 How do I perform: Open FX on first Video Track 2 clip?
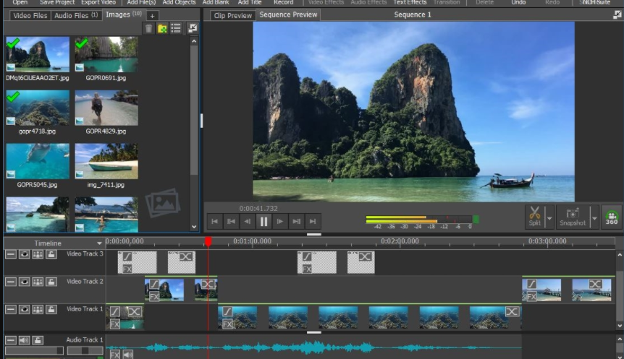coord(154,296)
